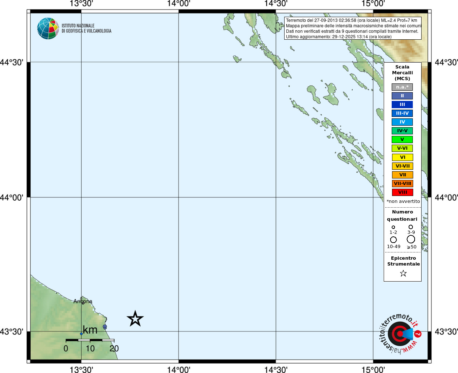This screenshot has width=458, height=373.
Task: Click the bright green V legend swatch
Action: click(402, 140)
